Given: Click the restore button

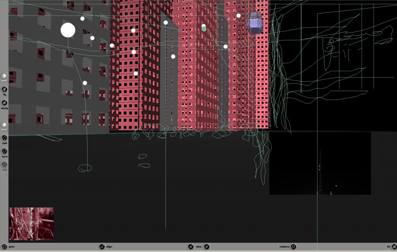Looking at the screenshot, I should coord(293,247).
